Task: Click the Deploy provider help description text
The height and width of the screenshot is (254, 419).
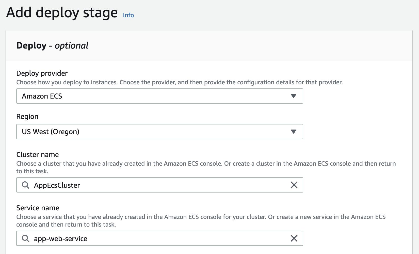Action: 179,82
